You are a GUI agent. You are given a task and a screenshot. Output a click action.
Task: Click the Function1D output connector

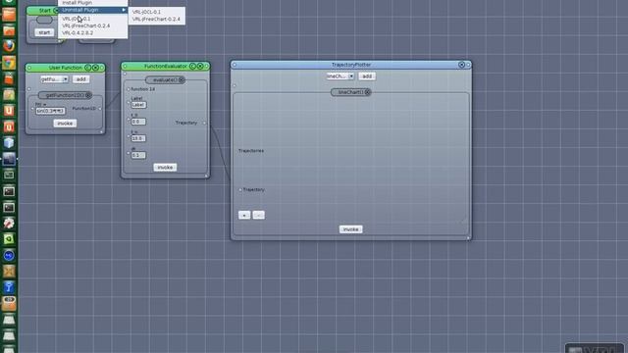(100, 109)
